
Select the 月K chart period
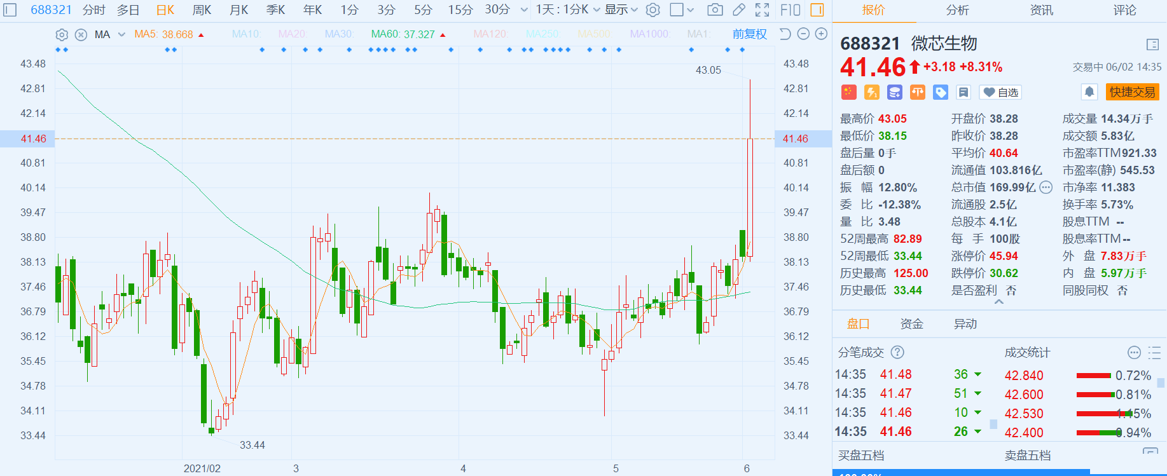pos(238,10)
